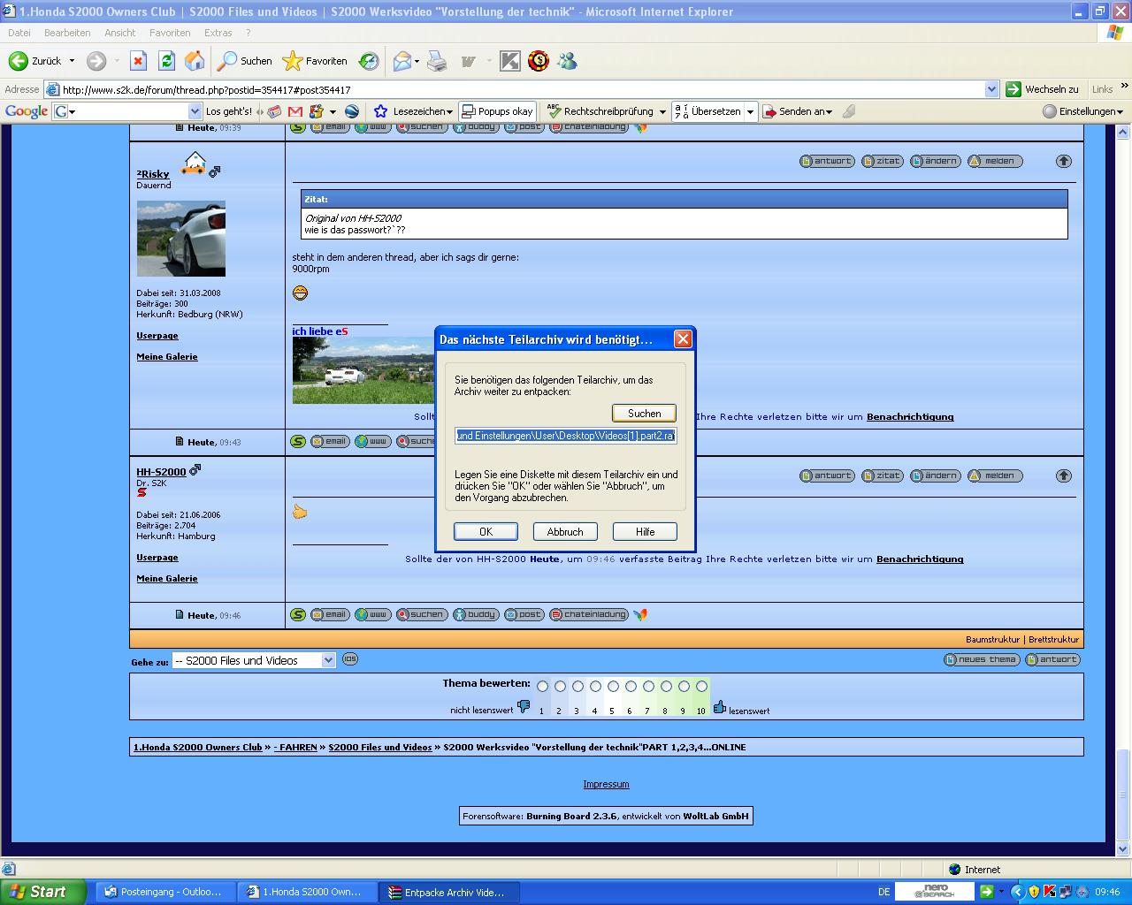Viewport: 1132px width, 905px height.
Task: Click Suchen button in archive dialog
Action: point(644,414)
